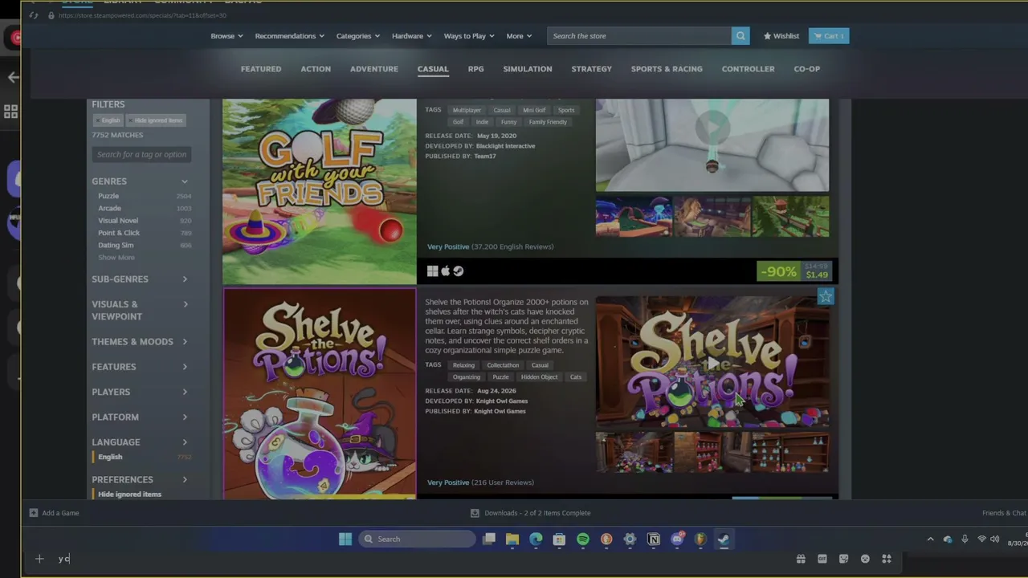This screenshot has width=1028, height=578.
Task: Open File Explorer from the taskbar
Action: (x=512, y=539)
